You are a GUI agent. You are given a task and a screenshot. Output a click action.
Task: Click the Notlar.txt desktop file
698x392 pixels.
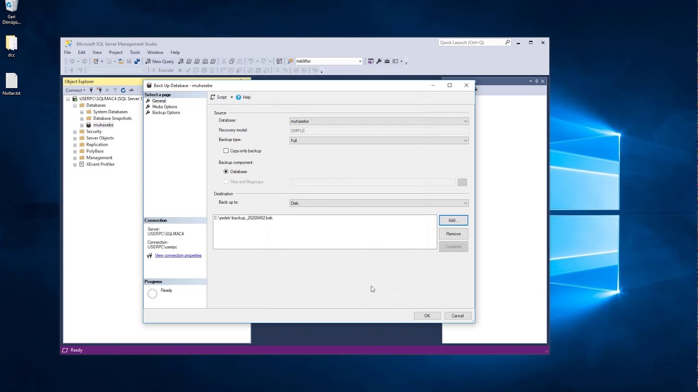click(11, 84)
